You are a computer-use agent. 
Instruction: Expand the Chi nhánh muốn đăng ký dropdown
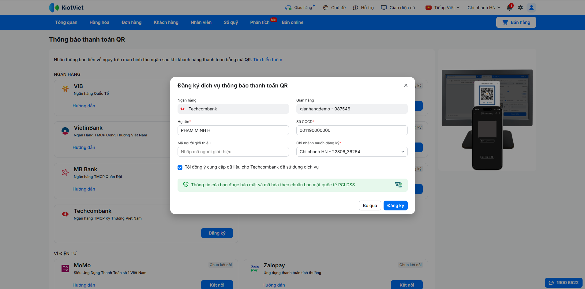coord(352,152)
